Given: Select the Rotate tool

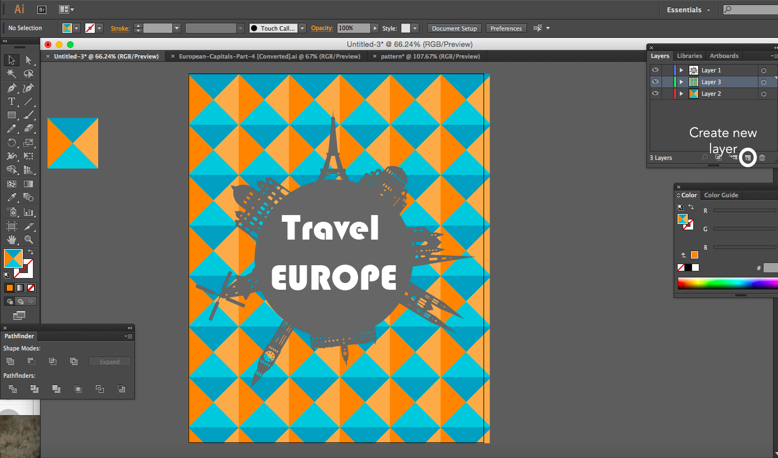Looking at the screenshot, I should pyautogui.click(x=11, y=143).
